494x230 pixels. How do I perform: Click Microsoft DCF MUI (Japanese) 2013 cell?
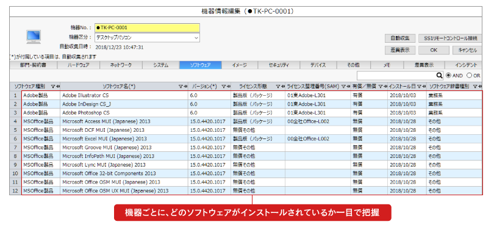pos(124,130)
